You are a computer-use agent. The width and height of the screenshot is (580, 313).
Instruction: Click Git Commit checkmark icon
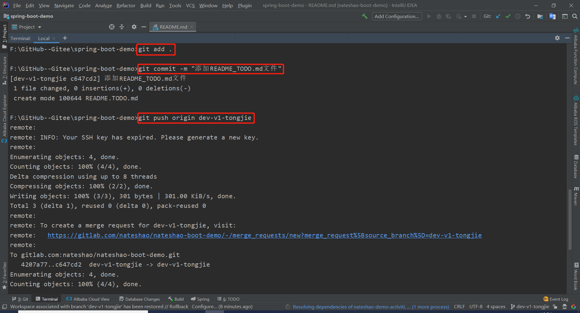[508, 16]
